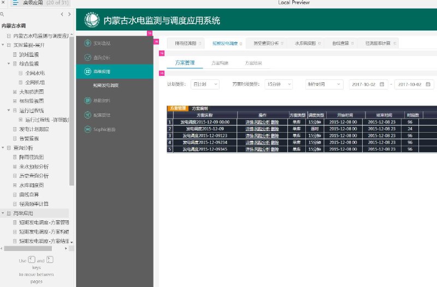
Task: Click the 配置管理 sidebar tools icon
Action: tap(87, 115)
